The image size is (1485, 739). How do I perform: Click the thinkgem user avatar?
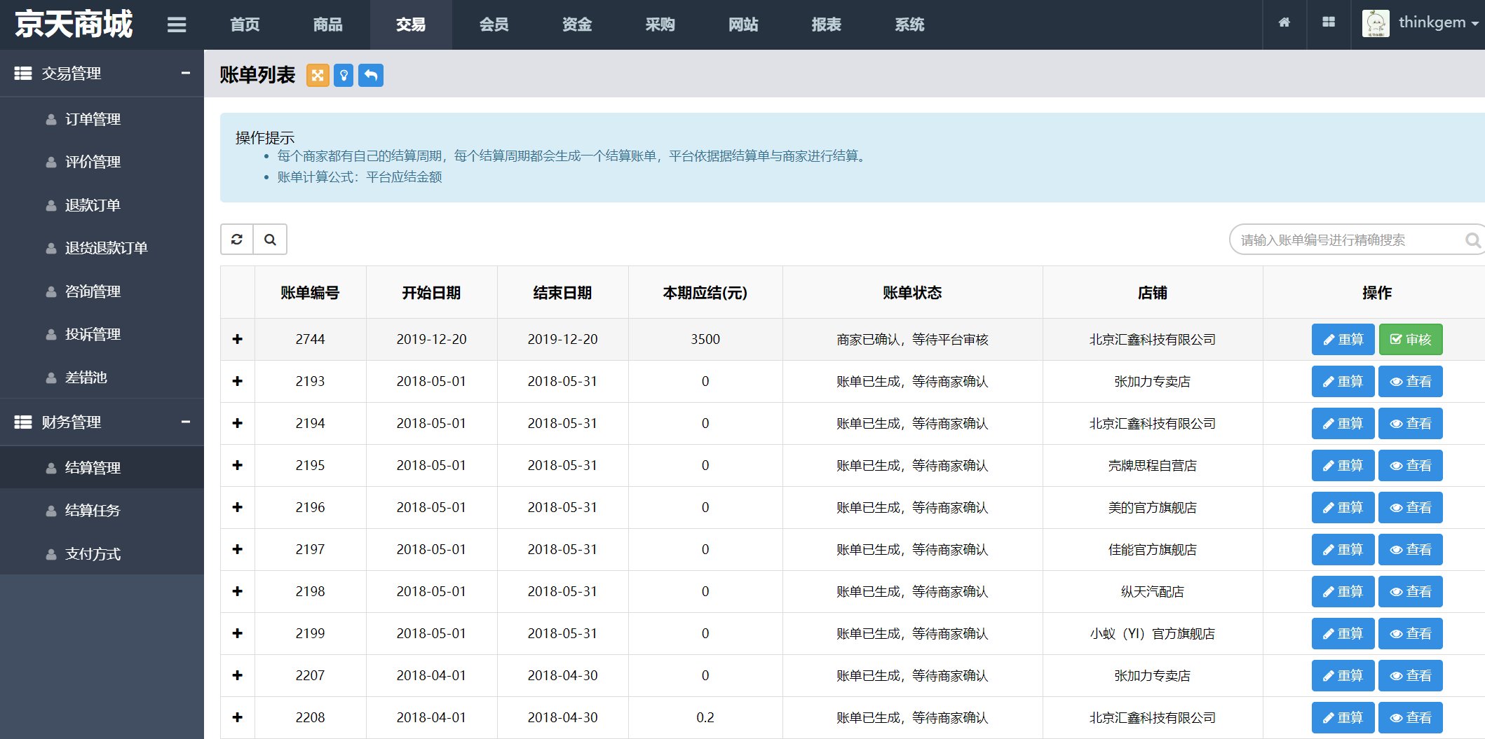(x=1376, y=23)
